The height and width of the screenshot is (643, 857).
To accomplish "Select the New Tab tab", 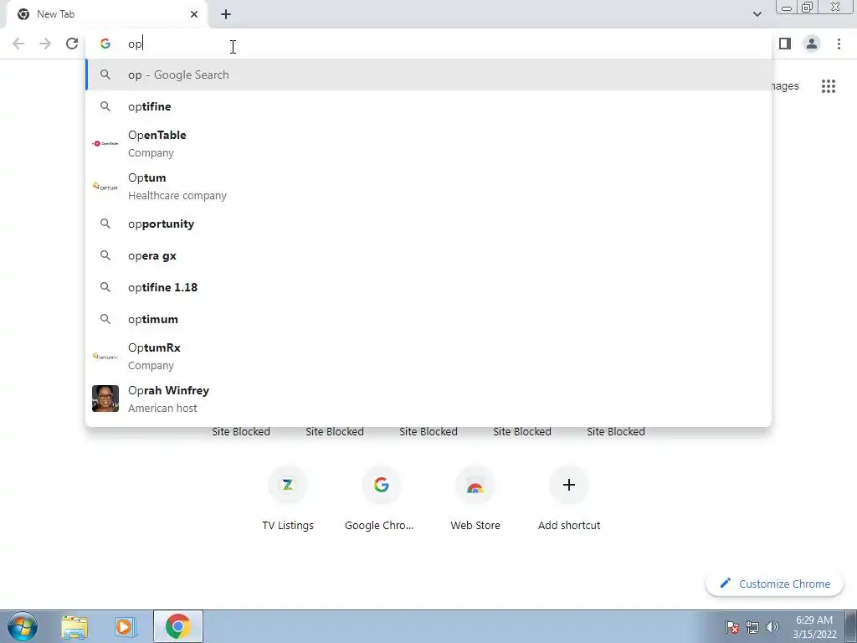I will (106, 14).
